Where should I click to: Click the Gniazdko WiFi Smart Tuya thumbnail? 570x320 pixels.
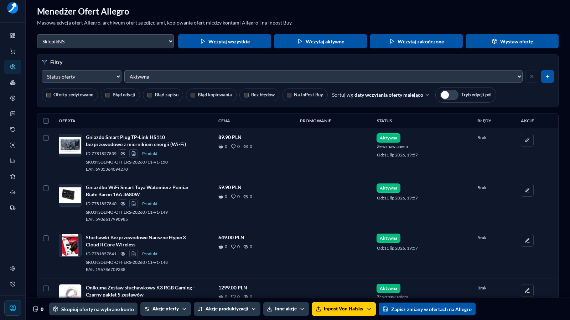tap(70, 195)
